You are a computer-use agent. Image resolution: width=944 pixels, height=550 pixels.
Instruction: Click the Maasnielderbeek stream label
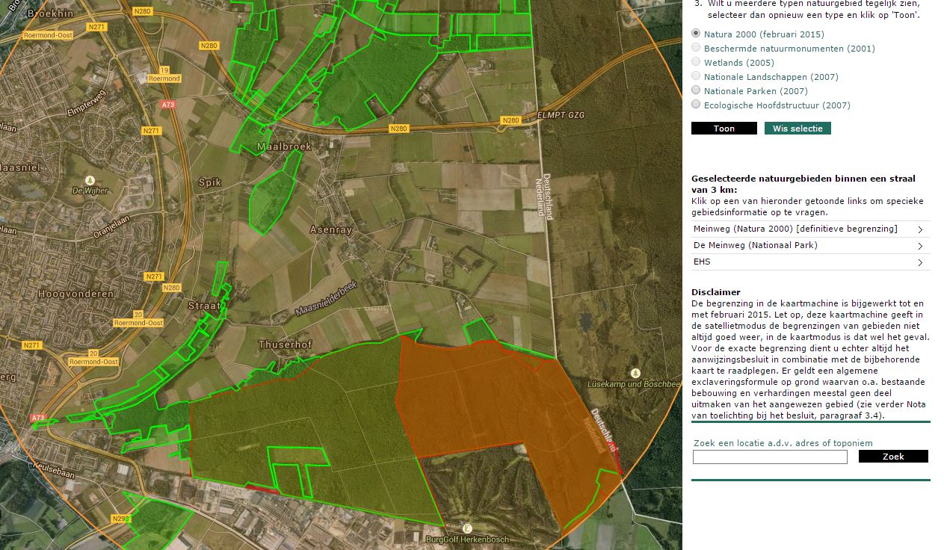click(327, 298)
